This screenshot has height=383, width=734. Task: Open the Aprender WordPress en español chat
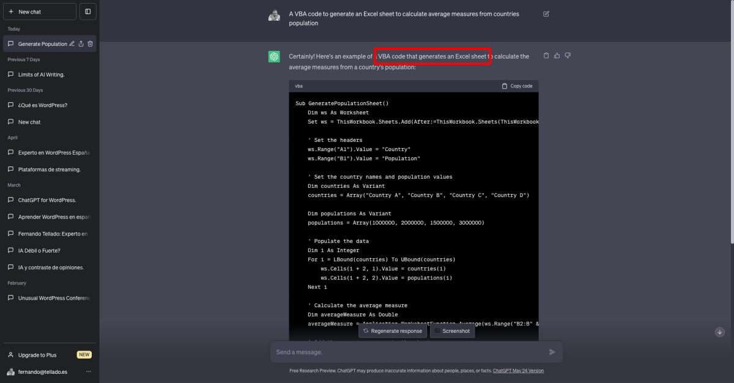(50, 217)
